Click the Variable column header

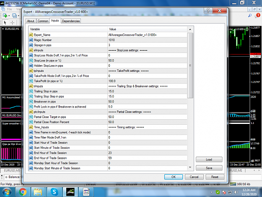[68, 29]
